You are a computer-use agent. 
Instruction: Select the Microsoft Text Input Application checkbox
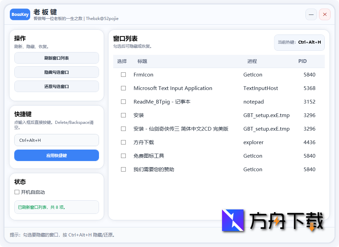point(123,88)
